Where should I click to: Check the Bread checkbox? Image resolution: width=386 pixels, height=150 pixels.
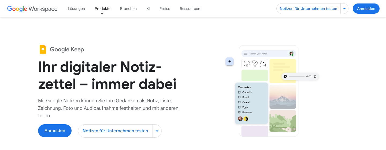pos(239,97)
